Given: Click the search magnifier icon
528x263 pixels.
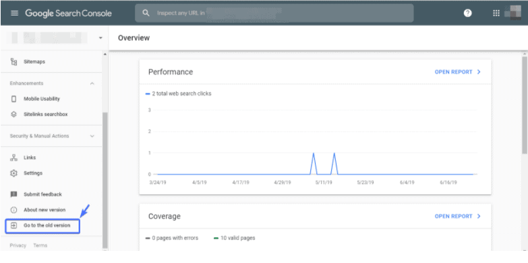Looking at the screenshot, I should (x=146, y=13).
